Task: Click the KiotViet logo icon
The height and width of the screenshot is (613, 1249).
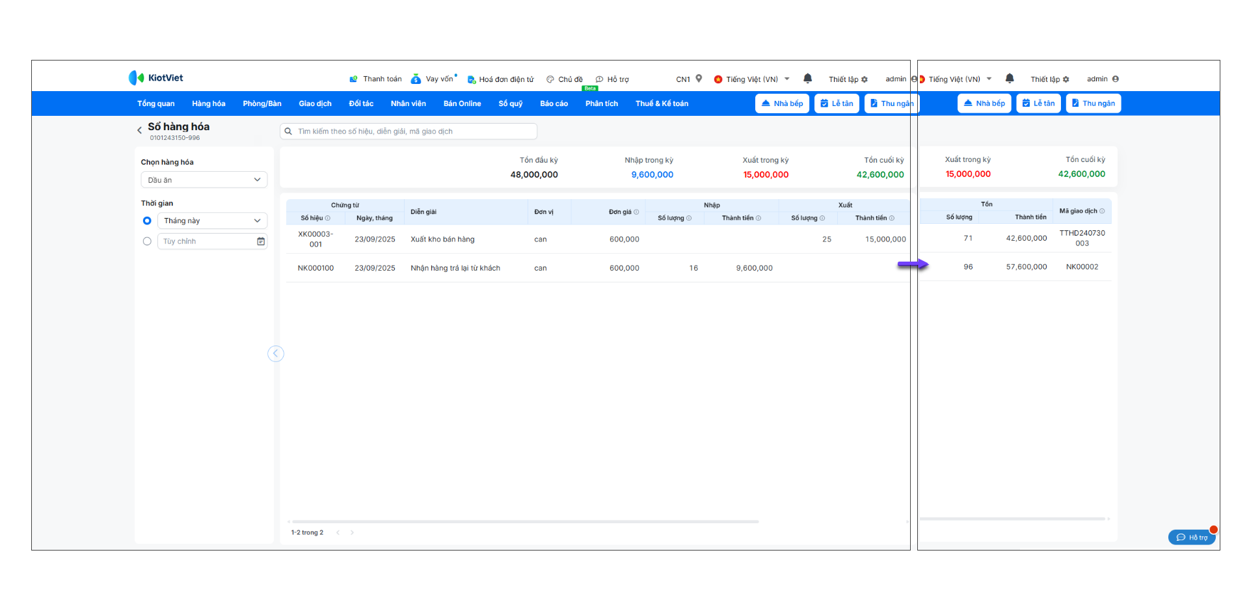Action: point(136,78)
